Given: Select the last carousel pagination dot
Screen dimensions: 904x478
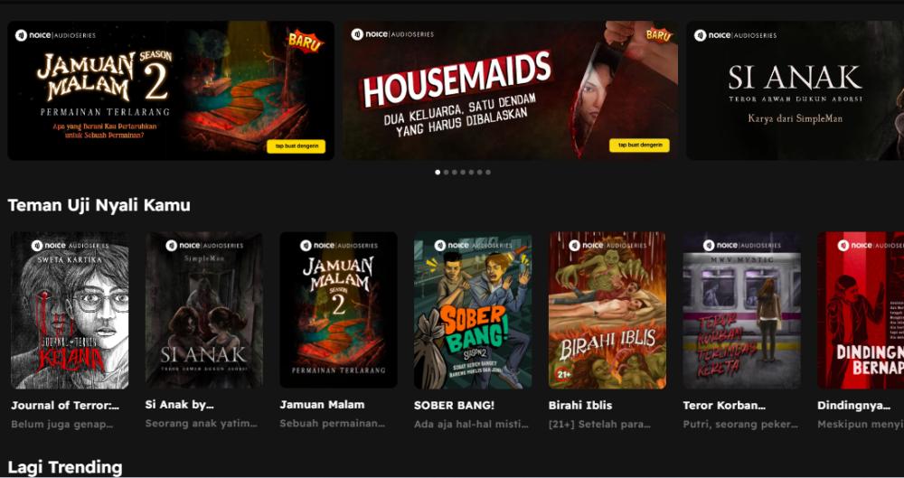Looking at the screenshot, I should [x=488, y=172].
